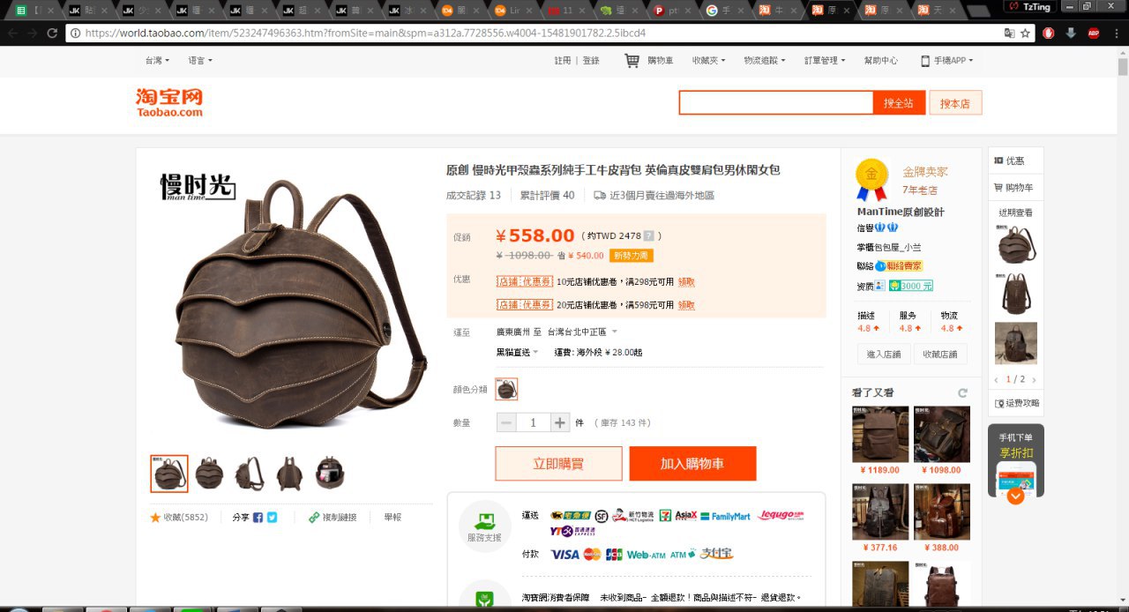Click the Facebook share icon
Image resolution: width=1129 pixels, height=612 pixels.
[x=258, y=518]
